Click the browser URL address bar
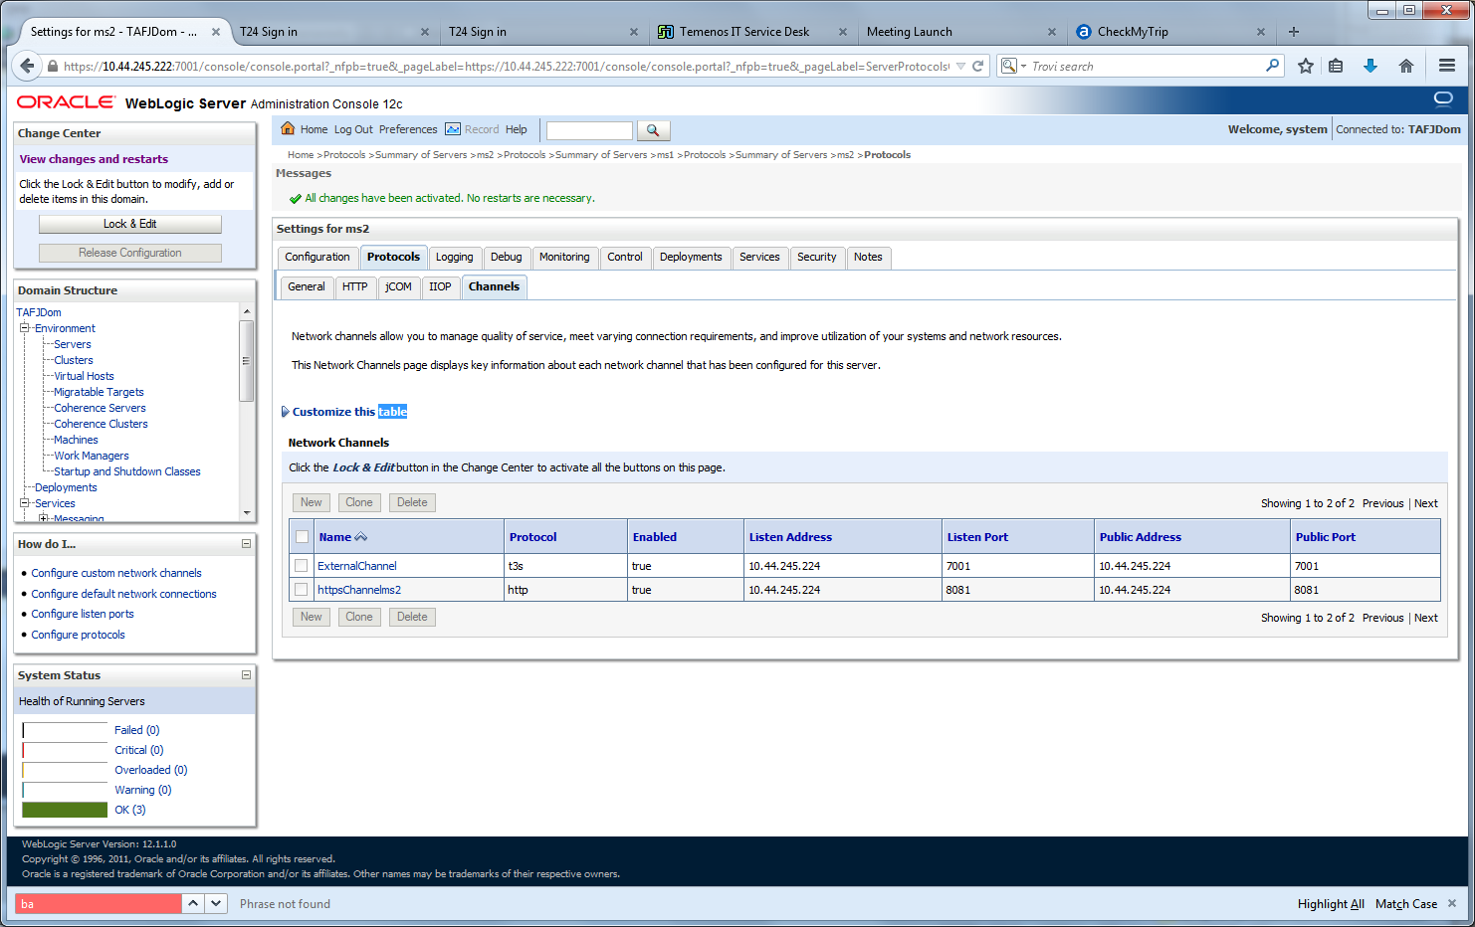The width and height of the screenshot is (1475, 927). [x=506, y=67]
